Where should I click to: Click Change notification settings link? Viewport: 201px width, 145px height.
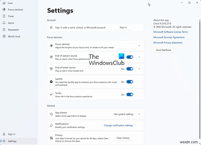118,125
